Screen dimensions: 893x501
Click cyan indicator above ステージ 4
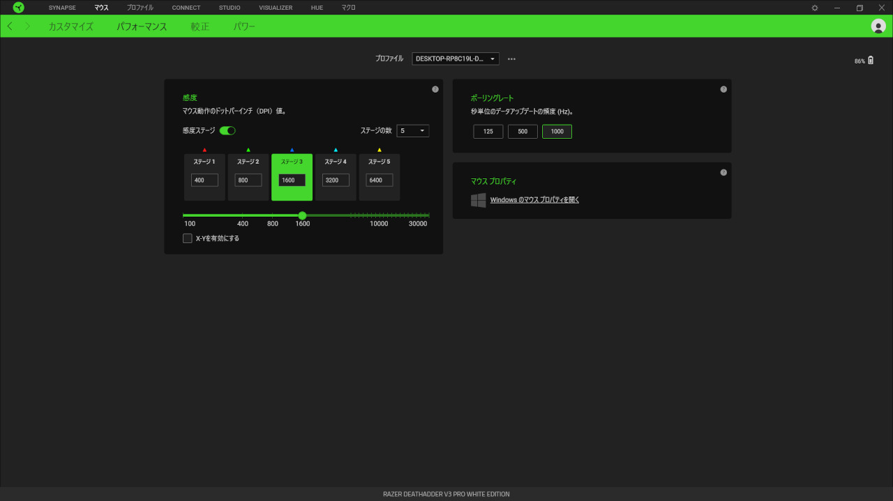tap(336, 150)
